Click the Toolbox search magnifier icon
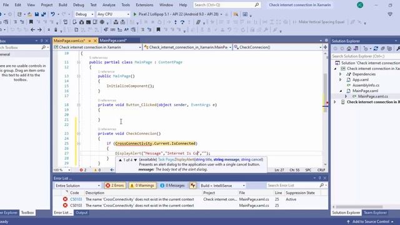 44,47
